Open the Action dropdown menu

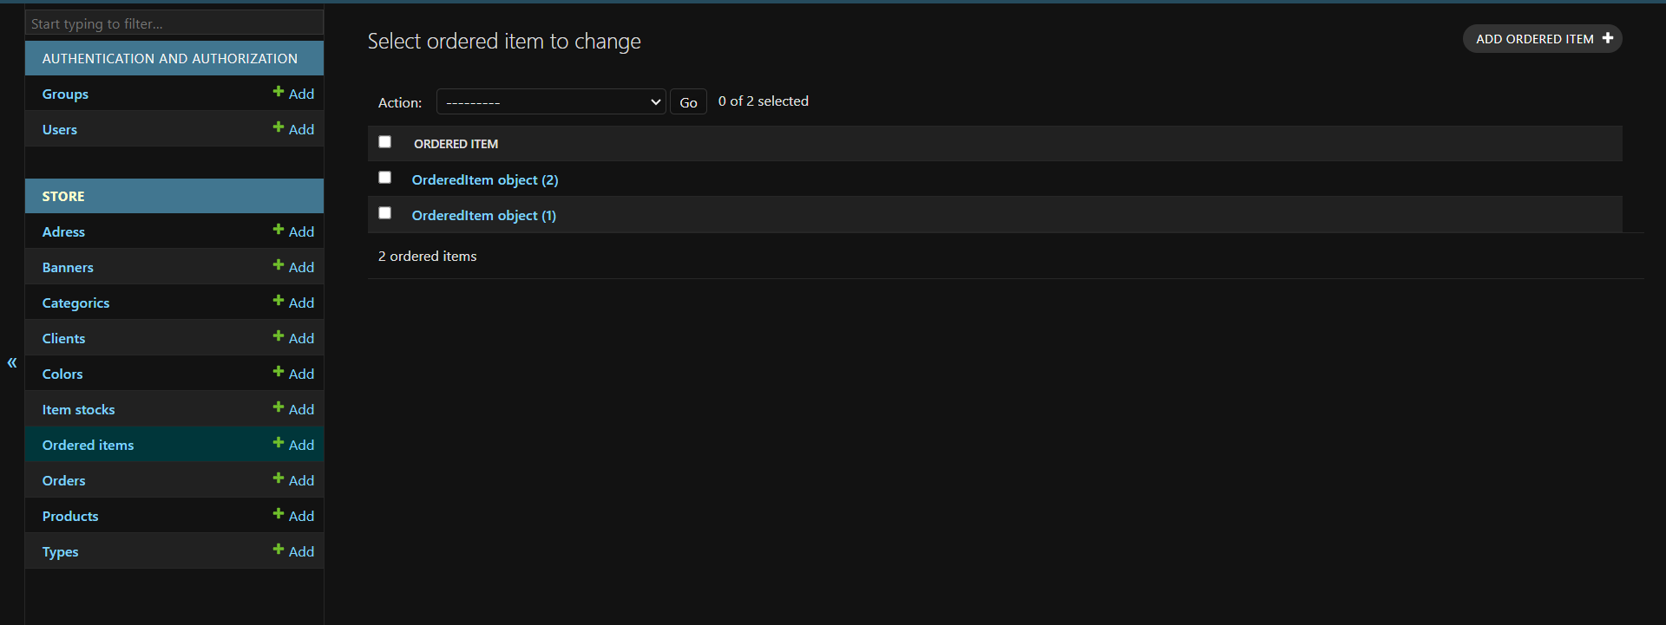(550, 102)
